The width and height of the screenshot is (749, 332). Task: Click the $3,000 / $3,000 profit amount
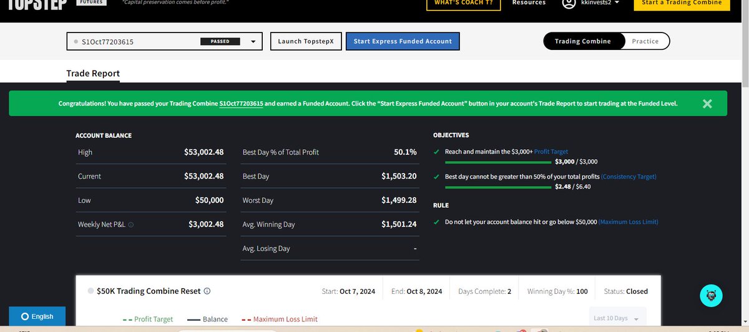click(x=576, y=162)
